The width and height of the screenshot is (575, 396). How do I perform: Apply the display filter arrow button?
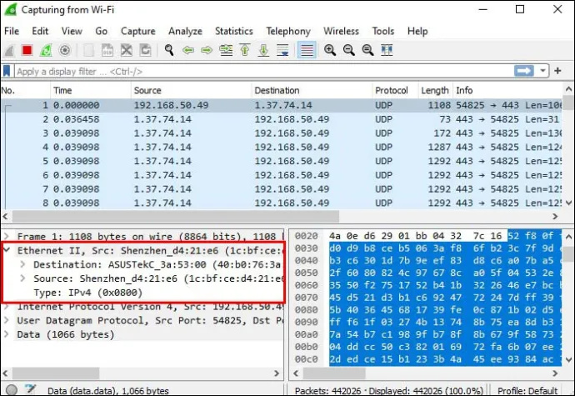523,71
